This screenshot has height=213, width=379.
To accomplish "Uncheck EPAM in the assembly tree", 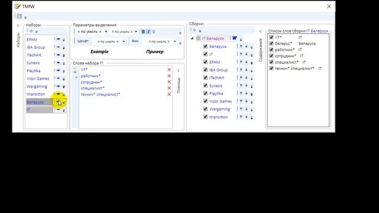I will pyautogui.click(x=205, y=62).
